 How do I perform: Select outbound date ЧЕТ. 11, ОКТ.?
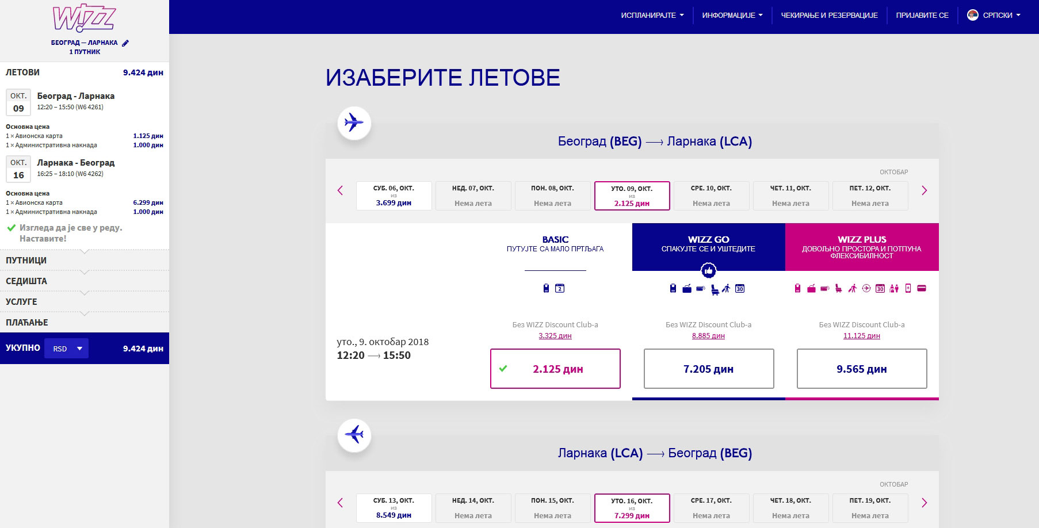point(790,196)
